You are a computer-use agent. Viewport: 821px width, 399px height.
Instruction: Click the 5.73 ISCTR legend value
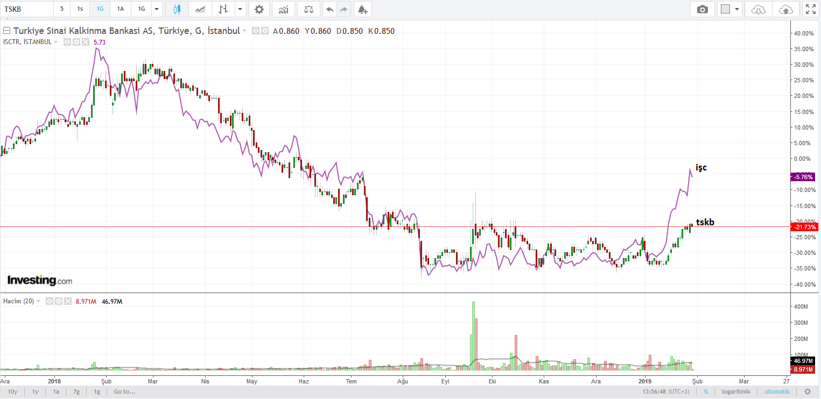[100, 42]
